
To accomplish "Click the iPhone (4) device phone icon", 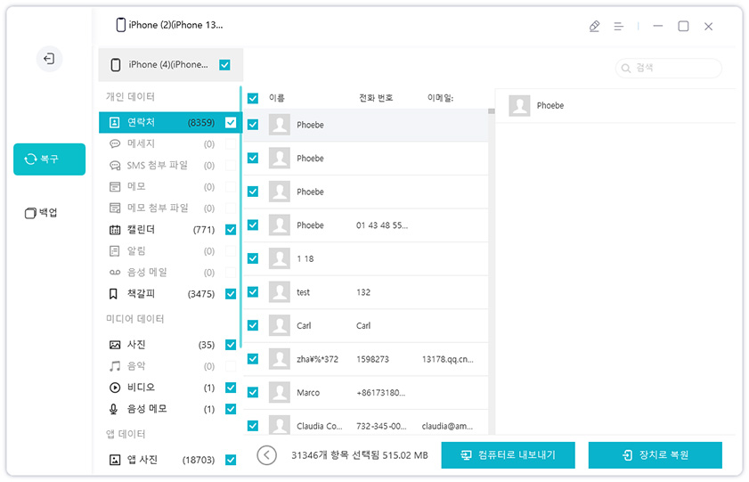I will [116, 64].
